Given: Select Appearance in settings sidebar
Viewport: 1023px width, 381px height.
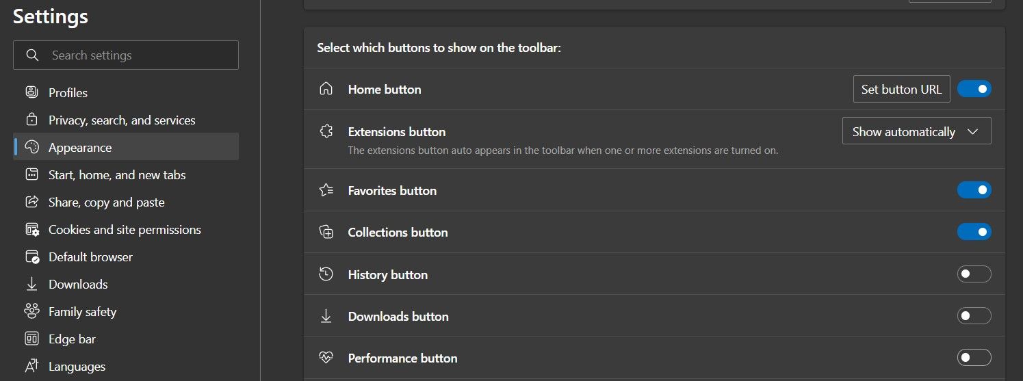Looking at the screenshot, I should point(80,147).
